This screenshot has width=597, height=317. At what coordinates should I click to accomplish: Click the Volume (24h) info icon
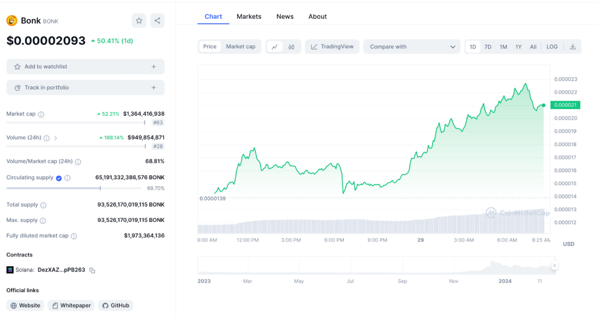[47, 138]
